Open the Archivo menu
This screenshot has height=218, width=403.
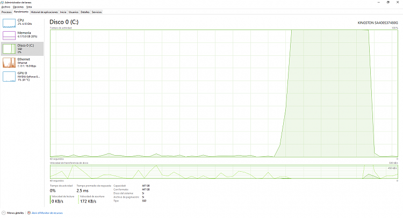pyautogui.click(x=6, y=7)
